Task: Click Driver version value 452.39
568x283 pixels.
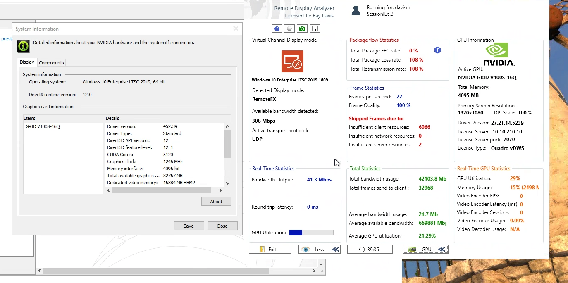Action: point(170,126)
